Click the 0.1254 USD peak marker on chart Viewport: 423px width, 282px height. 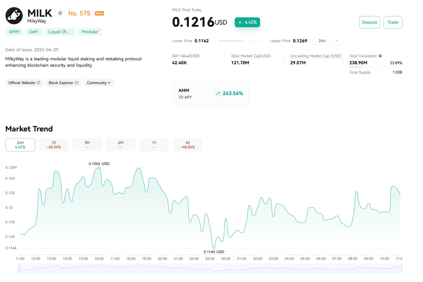point(99,168)
